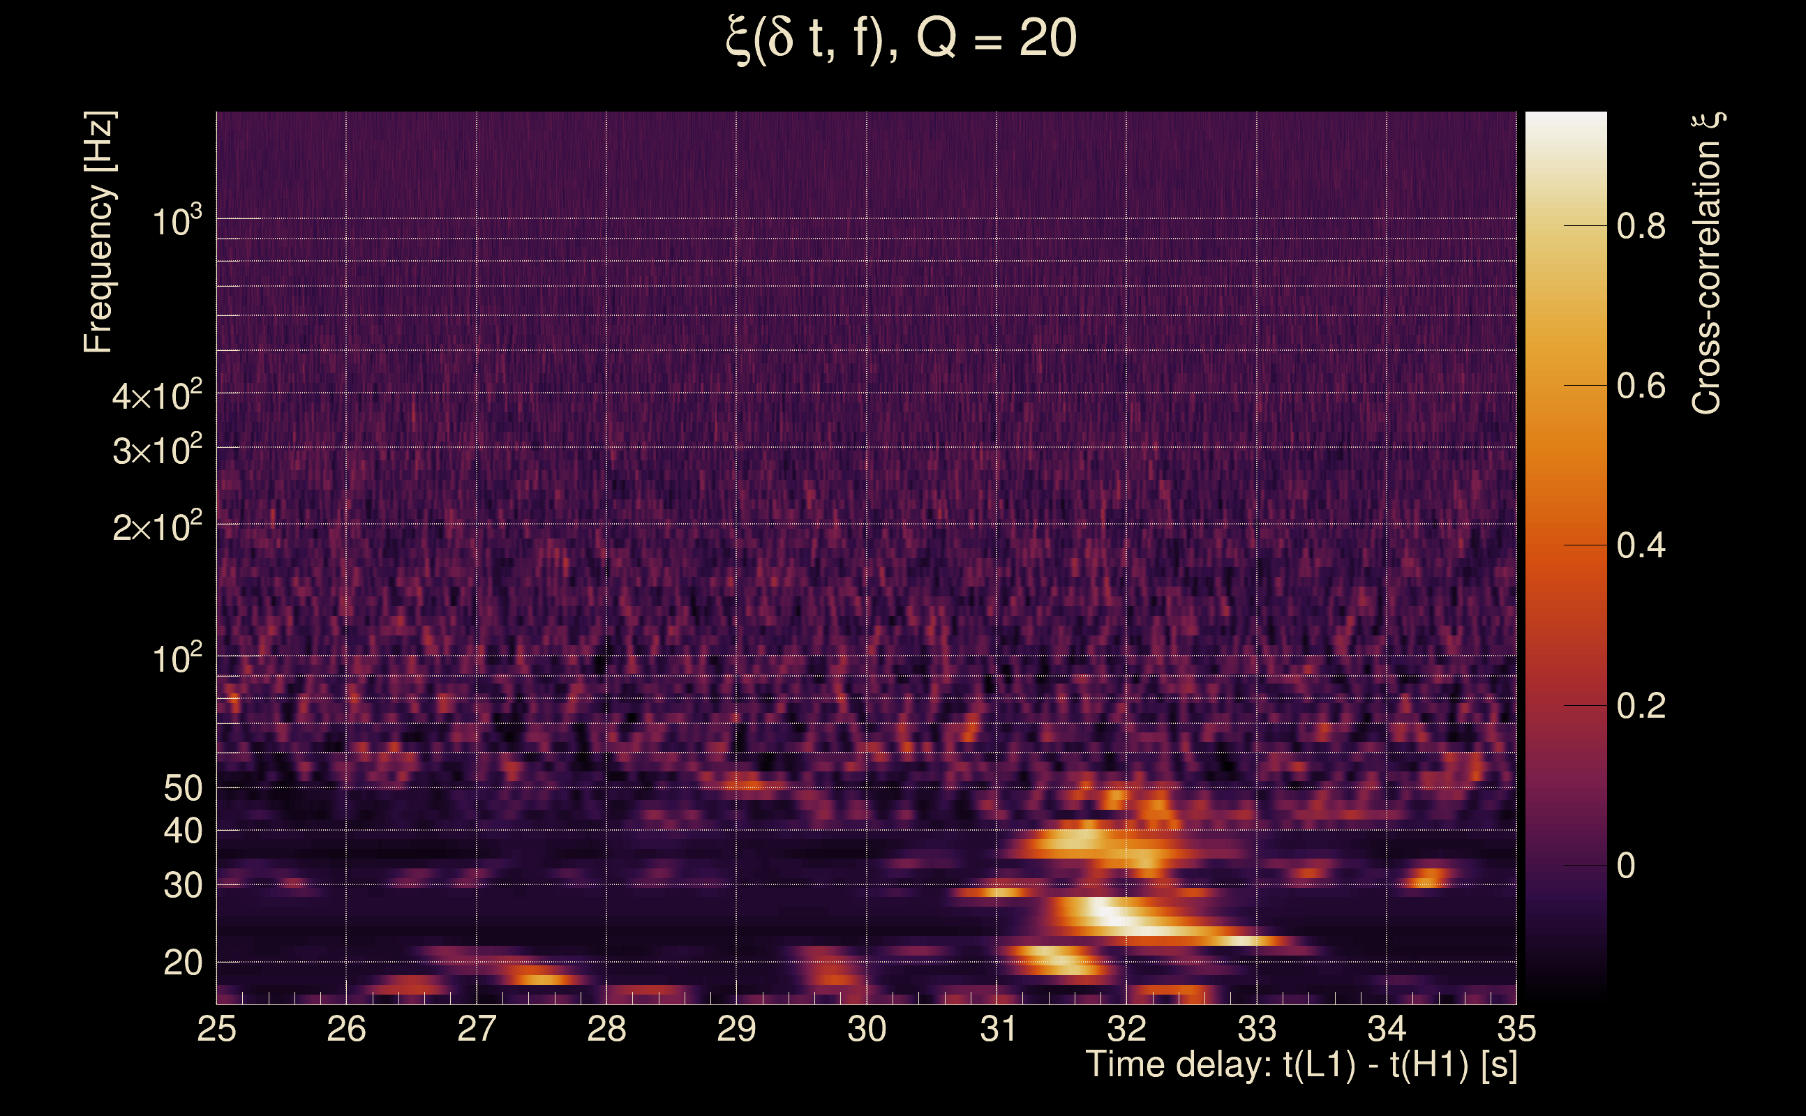The height and width of the screenshot is (1116, 1806).
Task: Click the plot title ξ(δ t, f), Q = 20
Action: click(x=902, y=38)
